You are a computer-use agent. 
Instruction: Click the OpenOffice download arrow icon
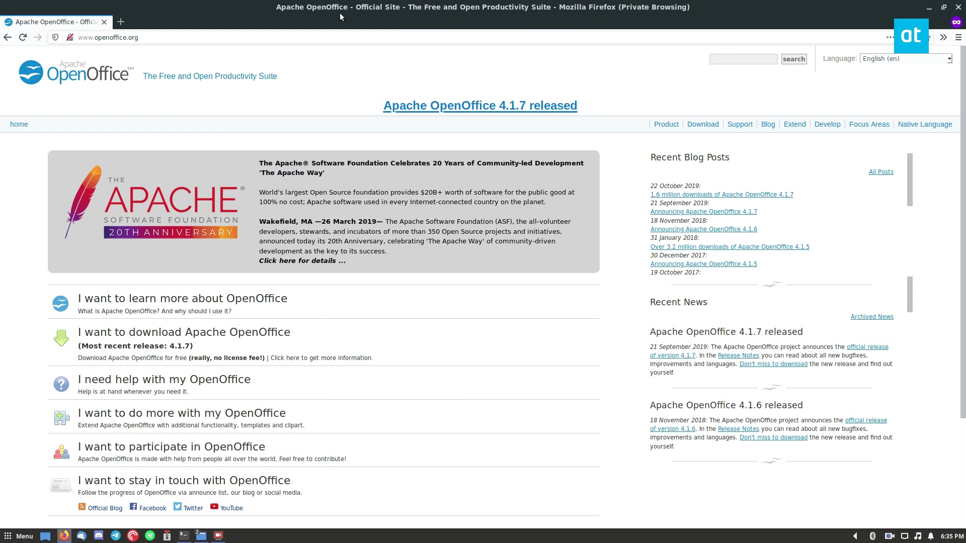(x=61, y=337)
